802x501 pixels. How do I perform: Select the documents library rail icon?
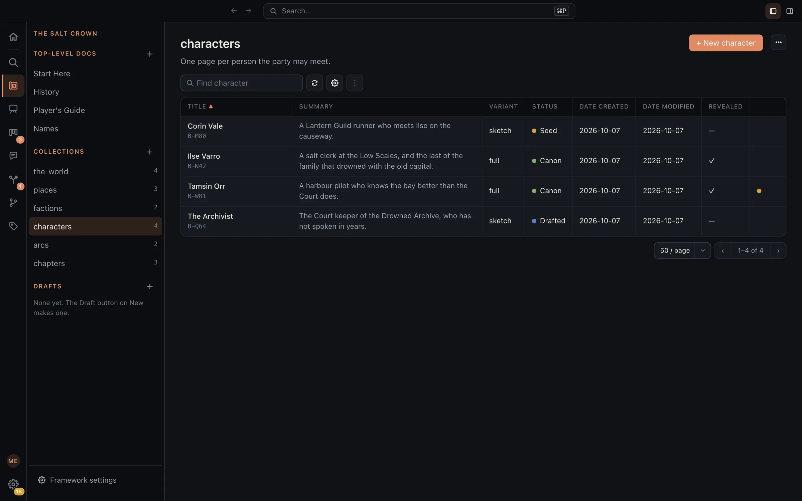(x=13, y=86)
